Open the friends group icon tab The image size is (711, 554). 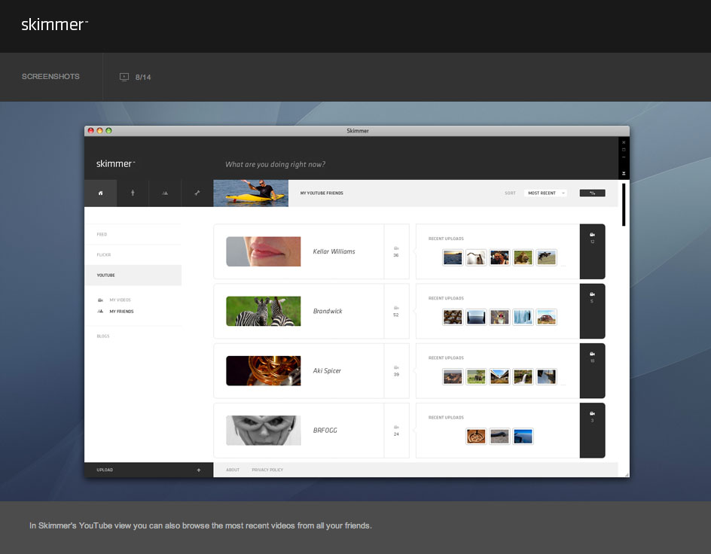tap(165, 193)
